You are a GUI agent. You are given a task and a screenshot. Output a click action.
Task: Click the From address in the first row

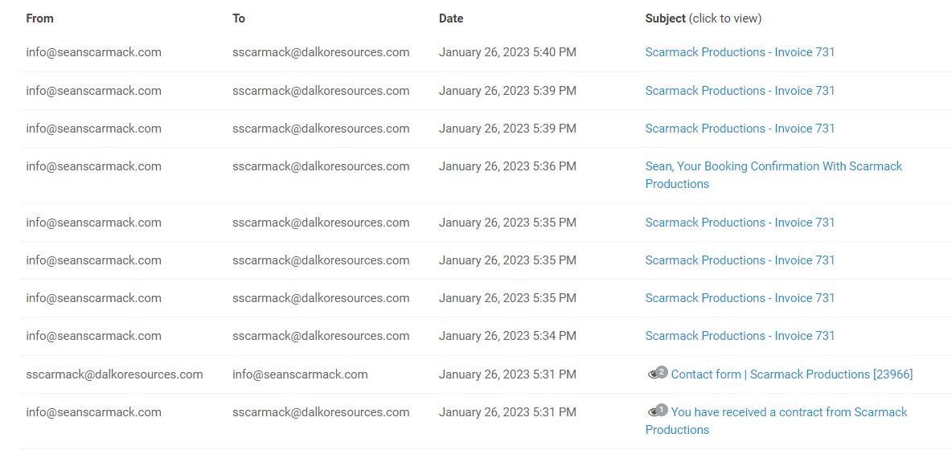(93, 52)
